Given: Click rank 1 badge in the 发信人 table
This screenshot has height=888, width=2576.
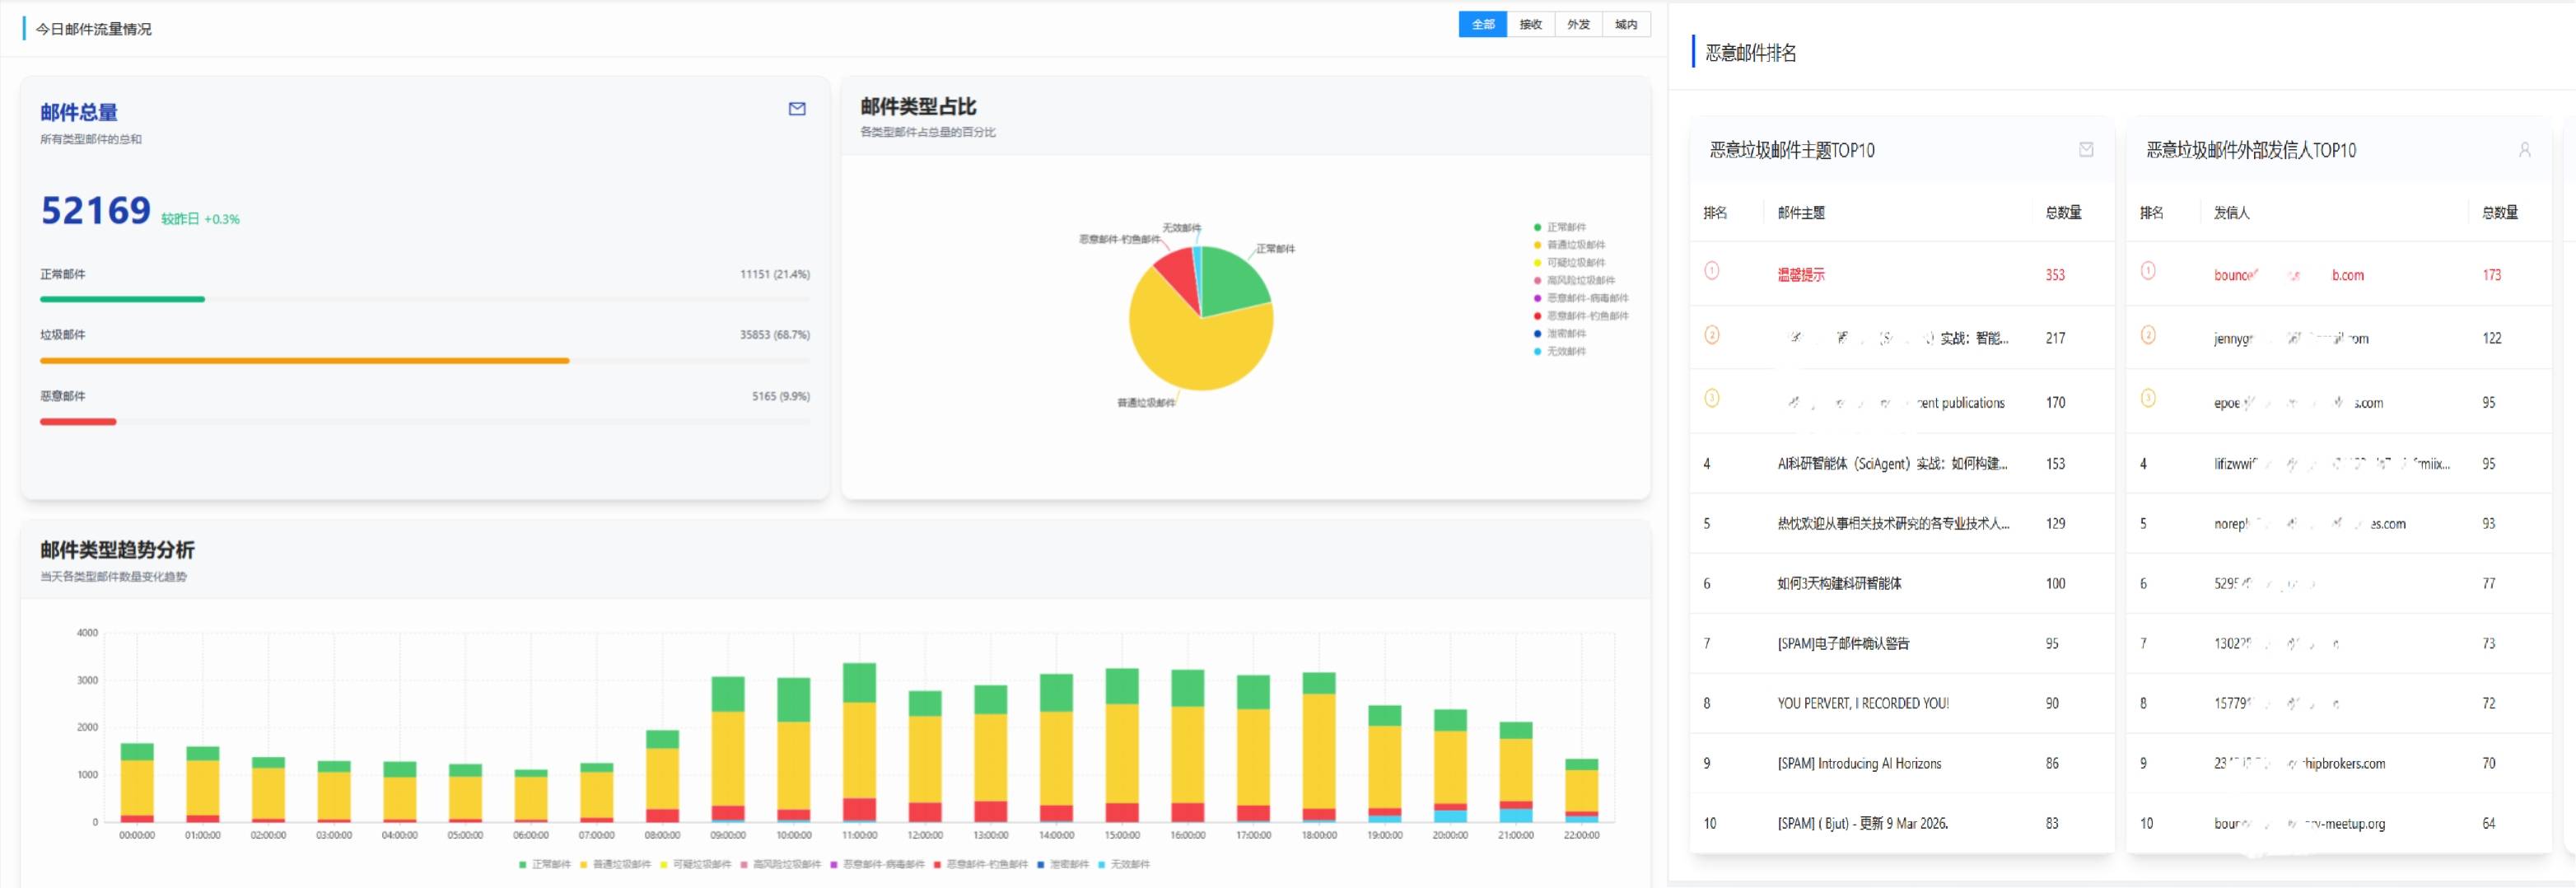Looking at the screenshot, I should click(2147, 271).
